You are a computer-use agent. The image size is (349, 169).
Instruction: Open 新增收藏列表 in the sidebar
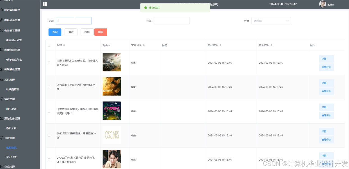14,60
